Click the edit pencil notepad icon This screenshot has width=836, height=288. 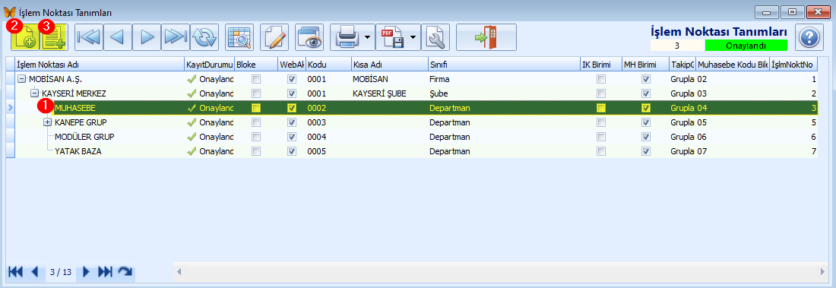[274, 36]
